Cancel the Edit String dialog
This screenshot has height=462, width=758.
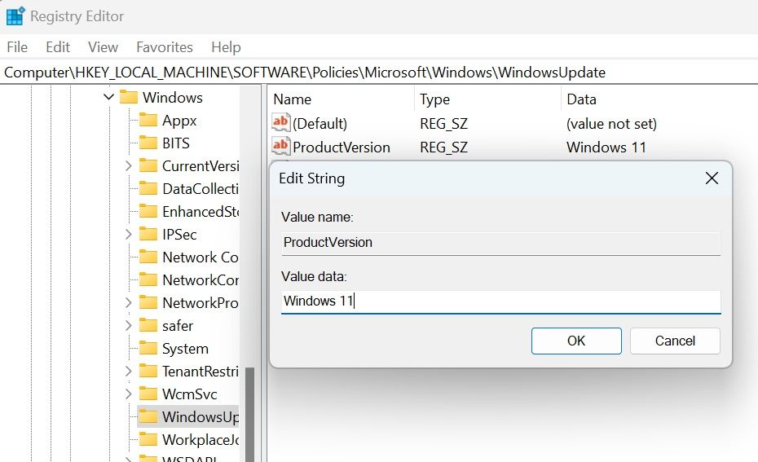[675, 341]
